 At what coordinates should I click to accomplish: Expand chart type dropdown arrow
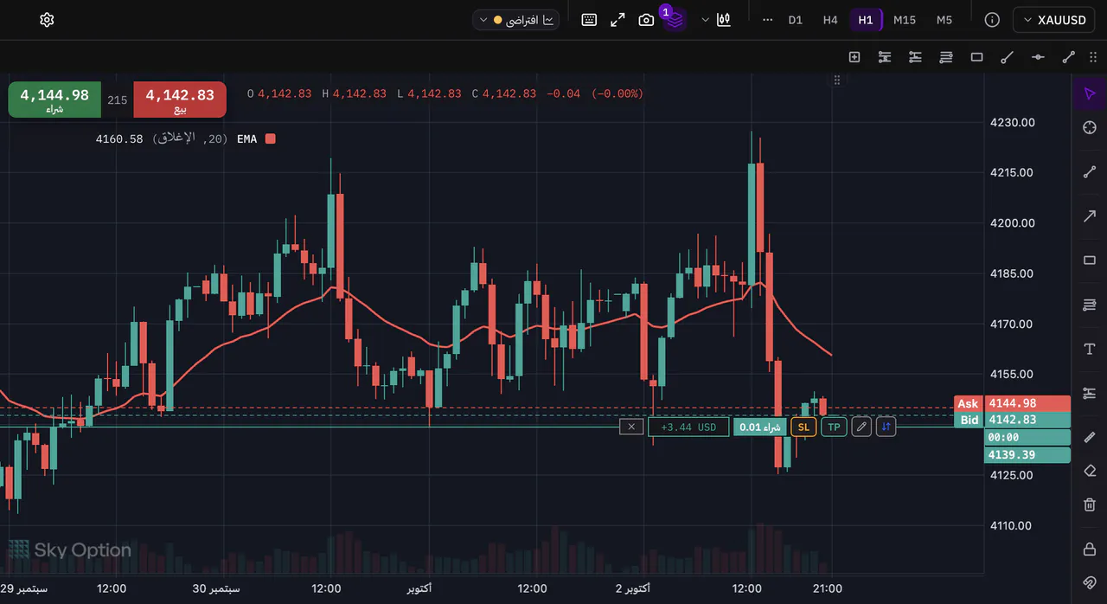[x=705, y=20]
